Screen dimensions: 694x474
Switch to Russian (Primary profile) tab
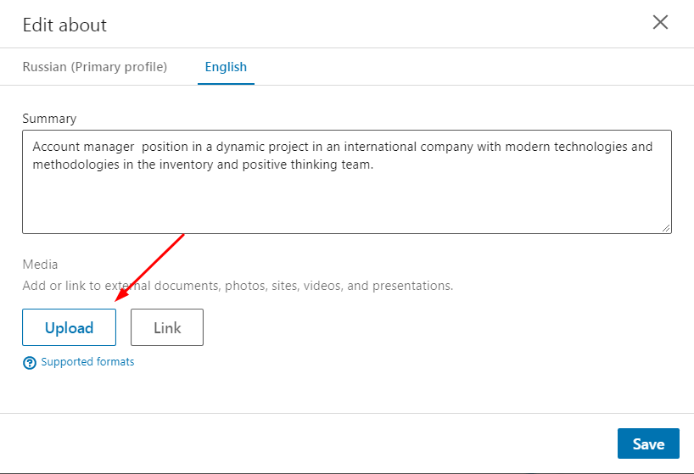tap(95, 67)
